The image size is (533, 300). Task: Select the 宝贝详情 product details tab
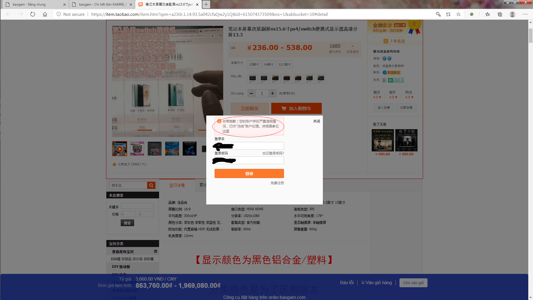pos(177,185)
